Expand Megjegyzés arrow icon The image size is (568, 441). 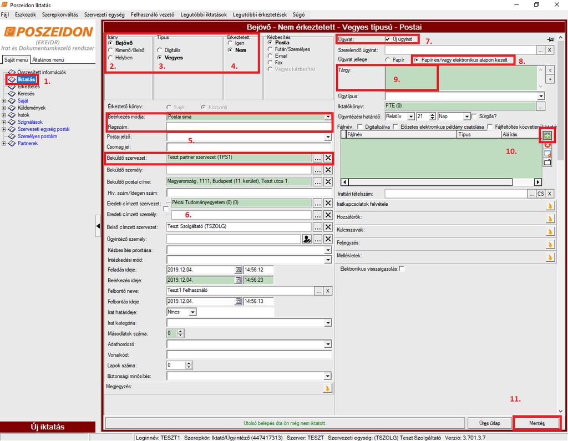pos(327,388)
